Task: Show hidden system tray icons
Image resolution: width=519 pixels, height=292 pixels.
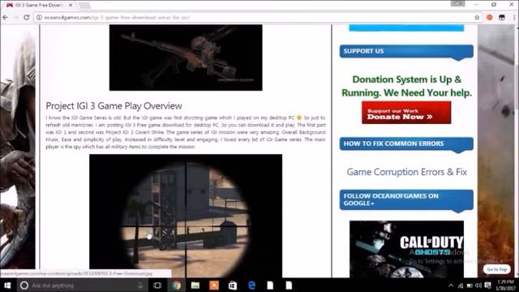Action: pos(451,286)
